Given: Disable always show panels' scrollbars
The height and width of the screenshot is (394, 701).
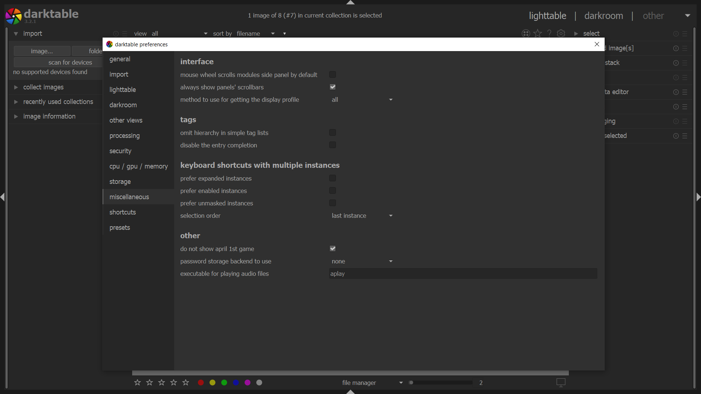Looking at the screenshot, I should [x=332, y=87].
